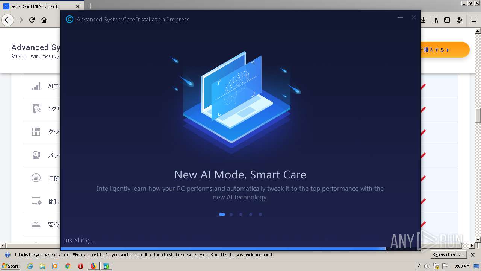The image size is (481, 271).
Task: Click the 3:08 AM system clock
Action: (462, 266)
